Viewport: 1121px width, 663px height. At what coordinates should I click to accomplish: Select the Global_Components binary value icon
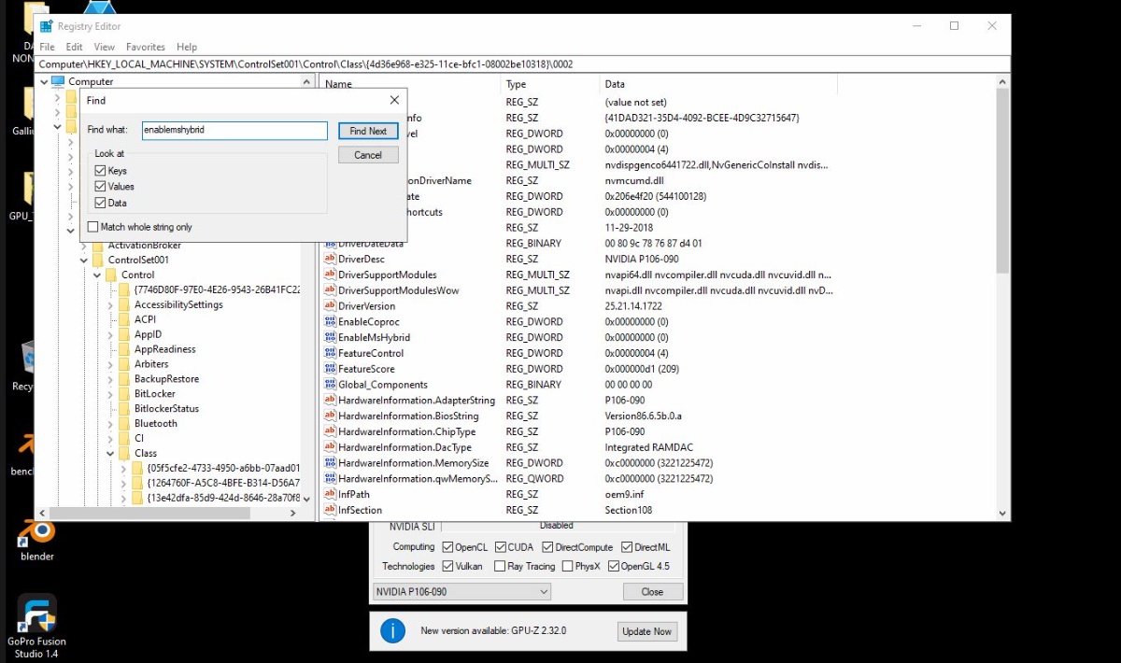point(330,384)
